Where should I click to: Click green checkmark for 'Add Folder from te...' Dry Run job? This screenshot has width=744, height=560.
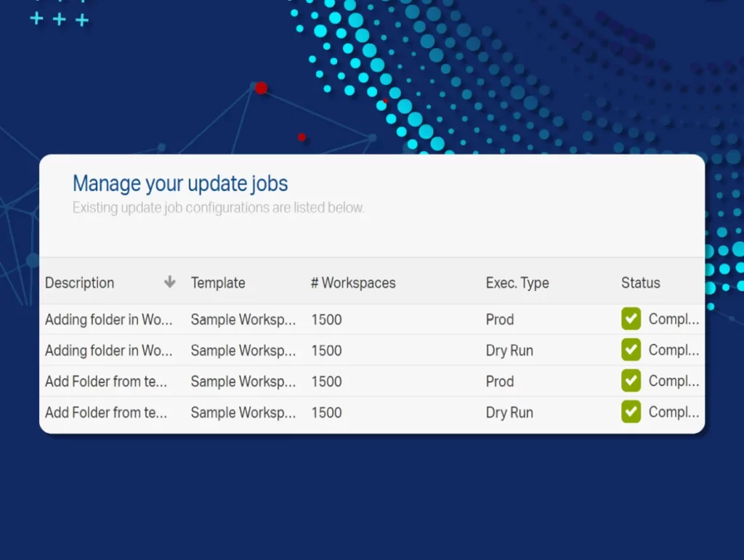tap(631, 412)
